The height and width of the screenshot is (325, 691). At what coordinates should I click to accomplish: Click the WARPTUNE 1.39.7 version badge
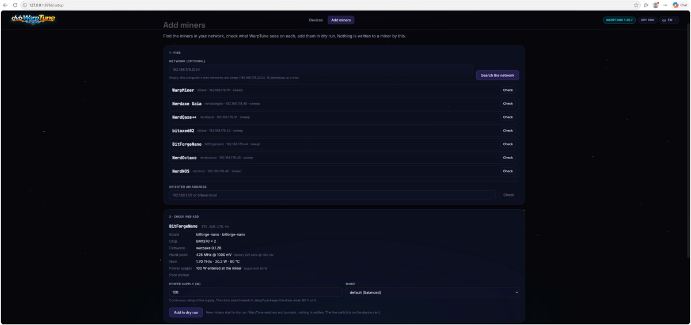point(619,20)
